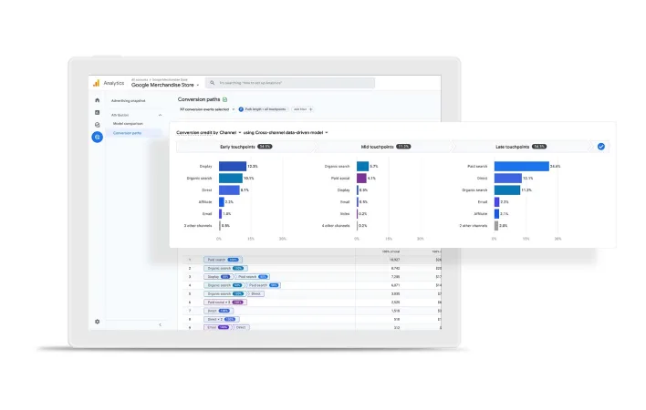Click the blue Path length filter icon
Screen dimensions: 646x410
click(241, 109)
